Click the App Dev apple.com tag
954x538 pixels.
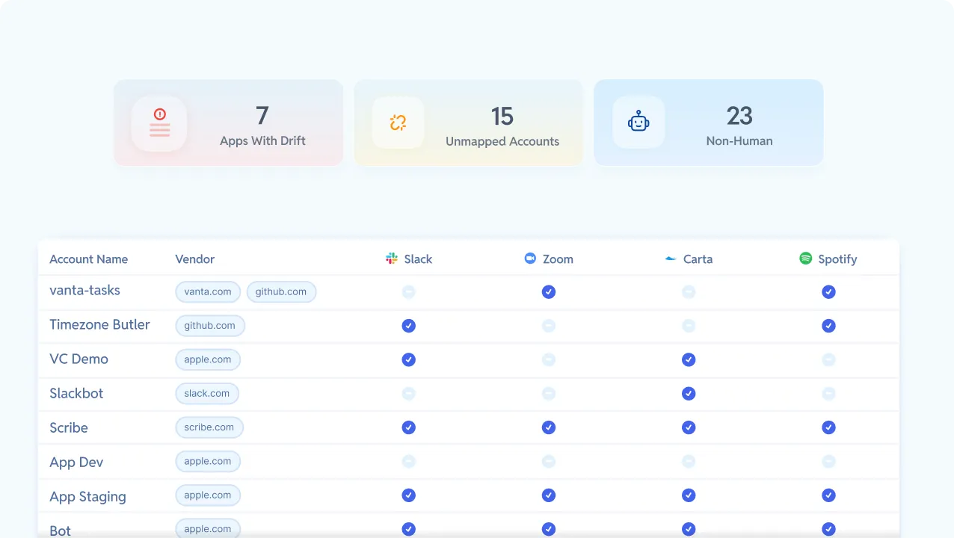click(x=208, y=461)
